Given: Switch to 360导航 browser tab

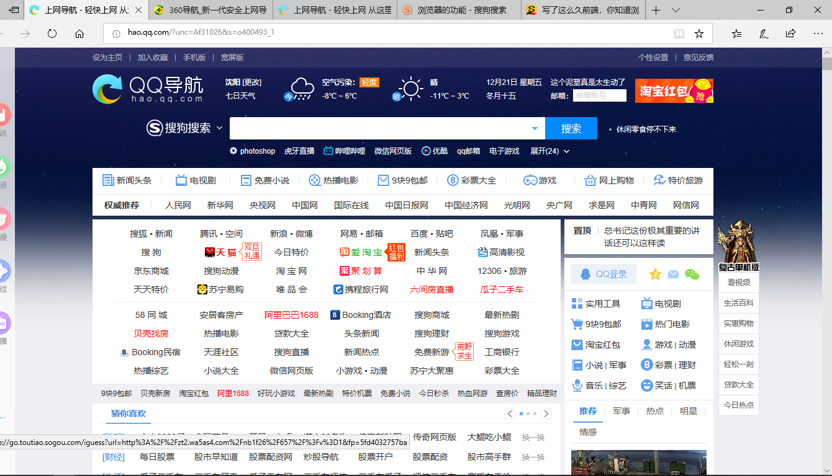Looking at the screenshot, I should click(210, 10).
